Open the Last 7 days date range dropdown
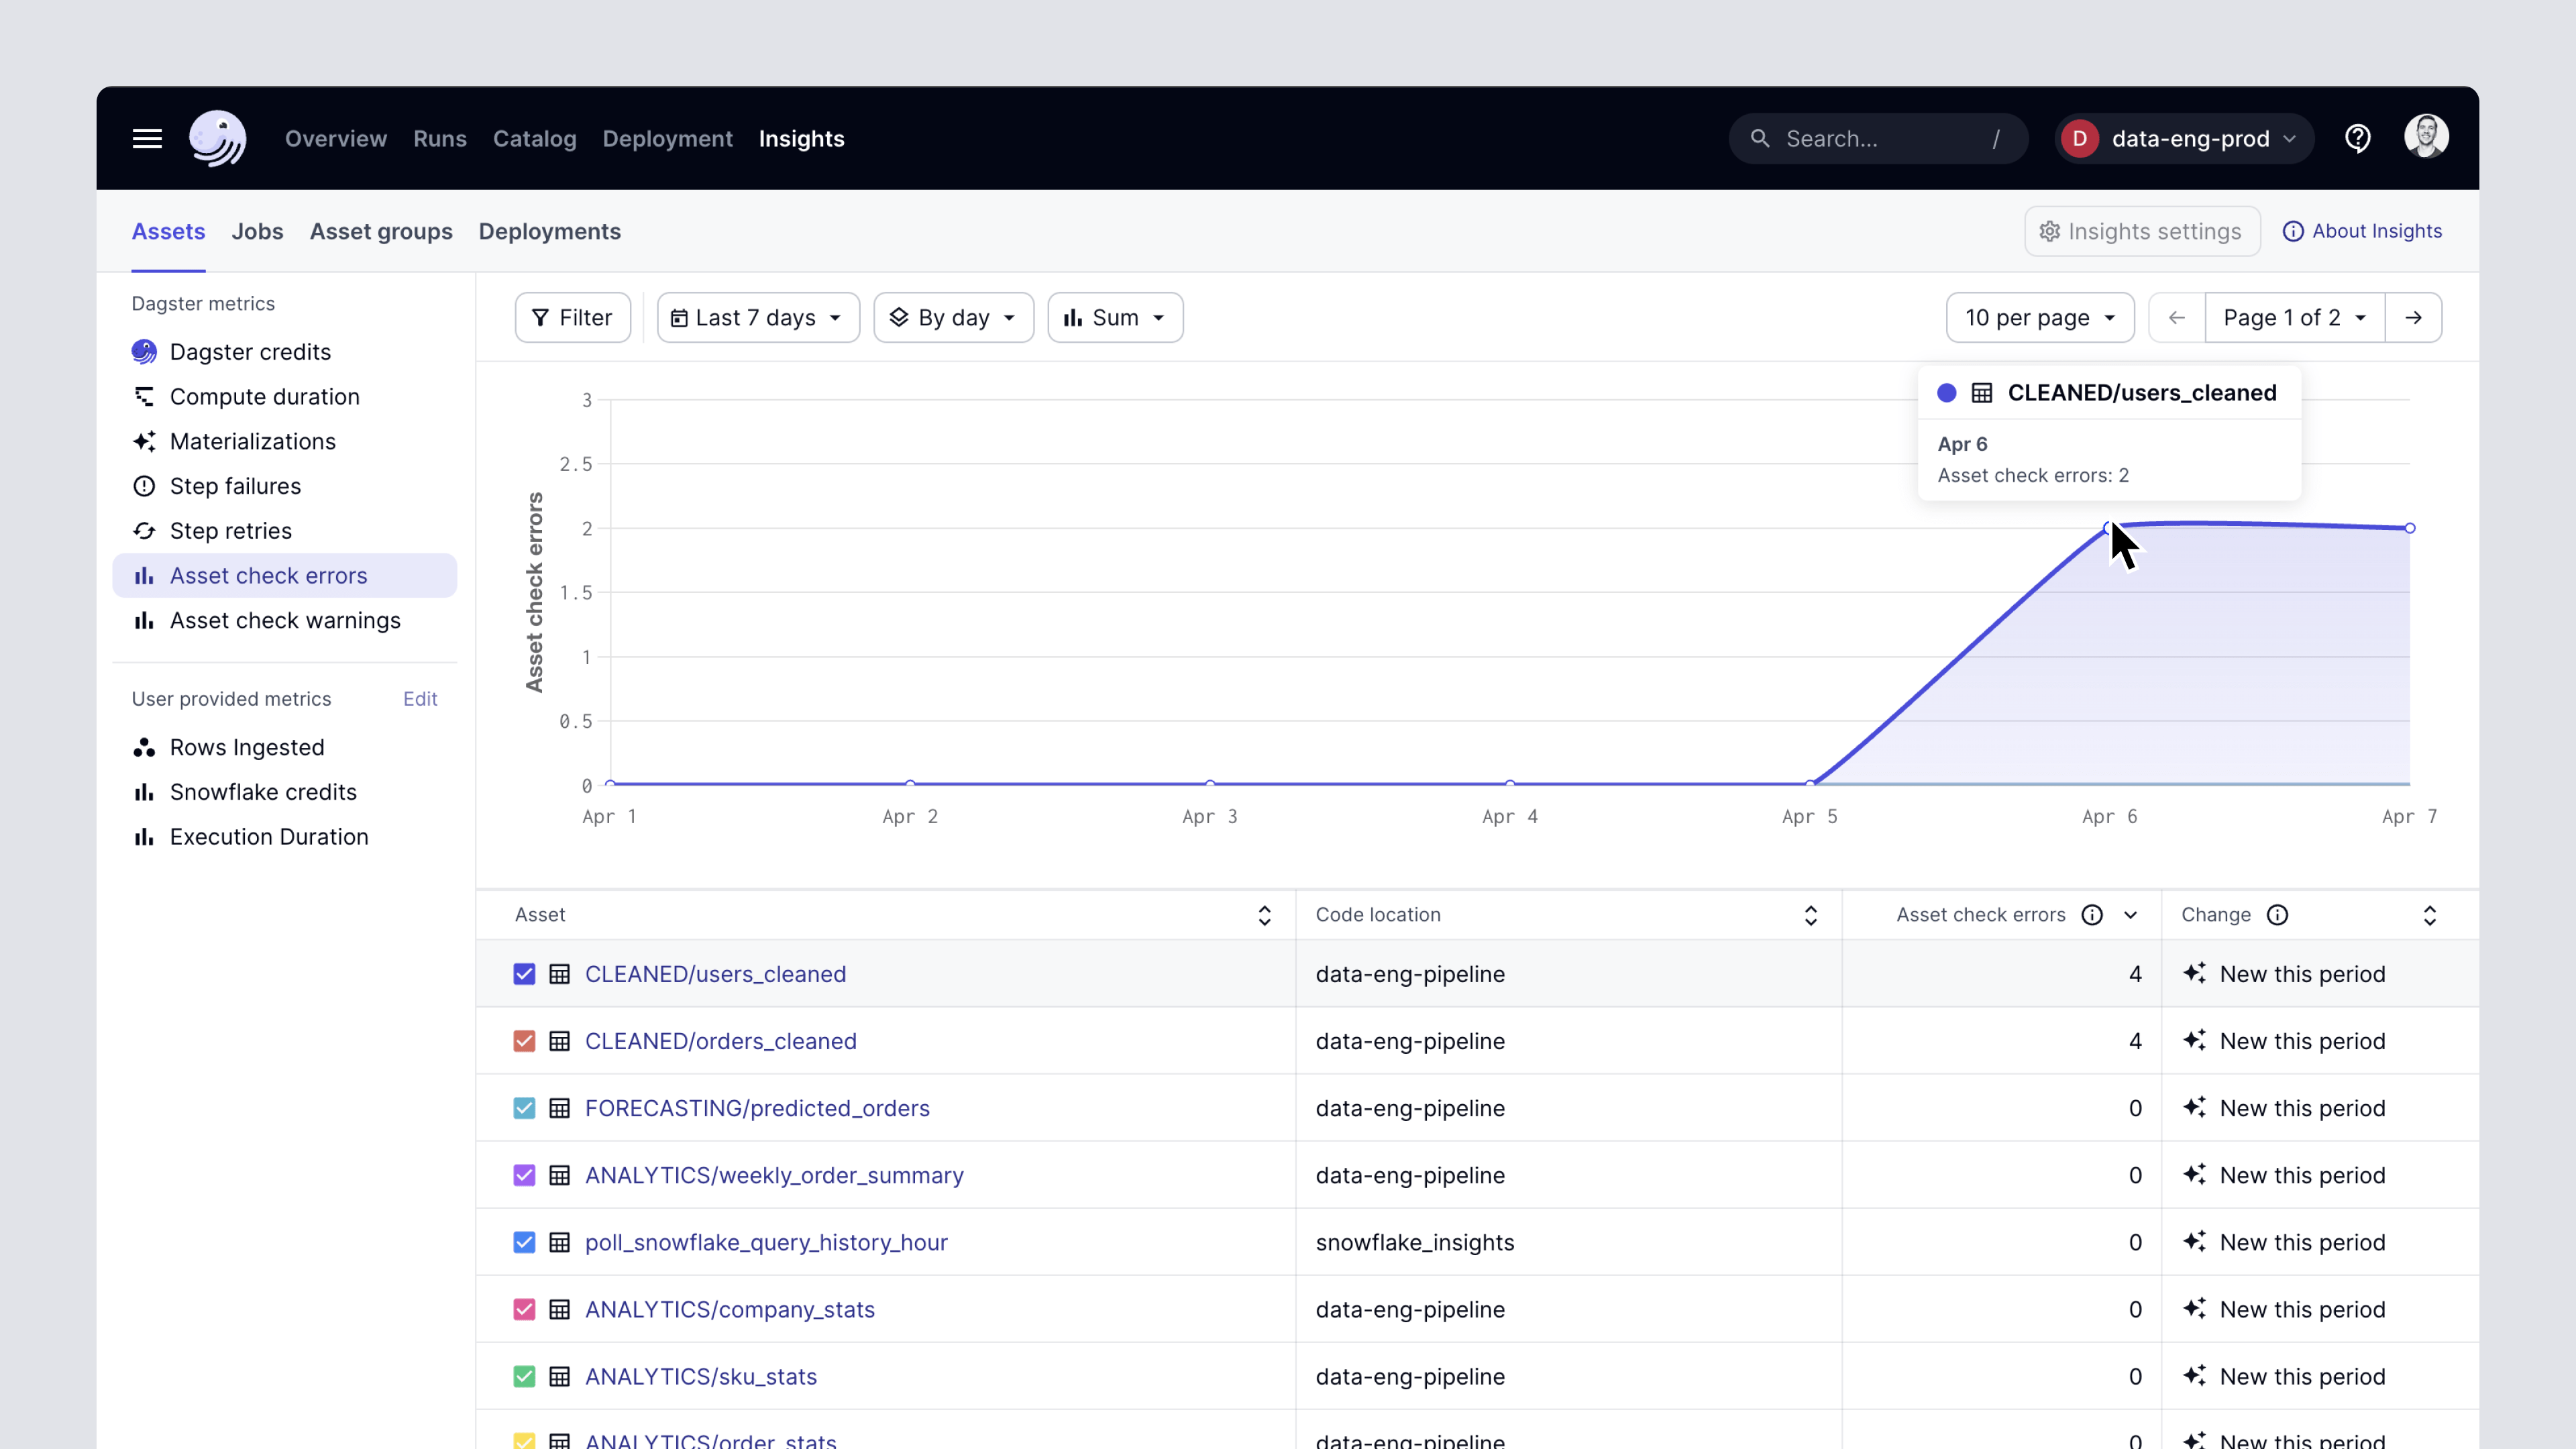This screenshot has height=1449, width=2576. 758,318
